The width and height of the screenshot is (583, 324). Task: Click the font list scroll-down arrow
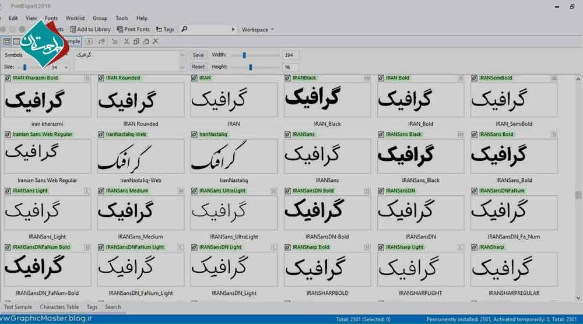coord(578,298)
